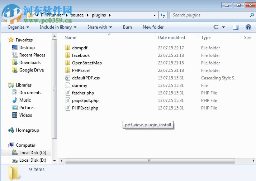Click the Cascading Style S... type cell

[x=219, y=78]
